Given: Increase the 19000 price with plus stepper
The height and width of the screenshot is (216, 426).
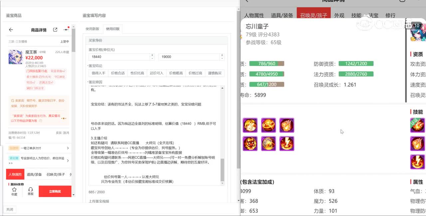Looking at the screenshot, I should tap(222, 55).
